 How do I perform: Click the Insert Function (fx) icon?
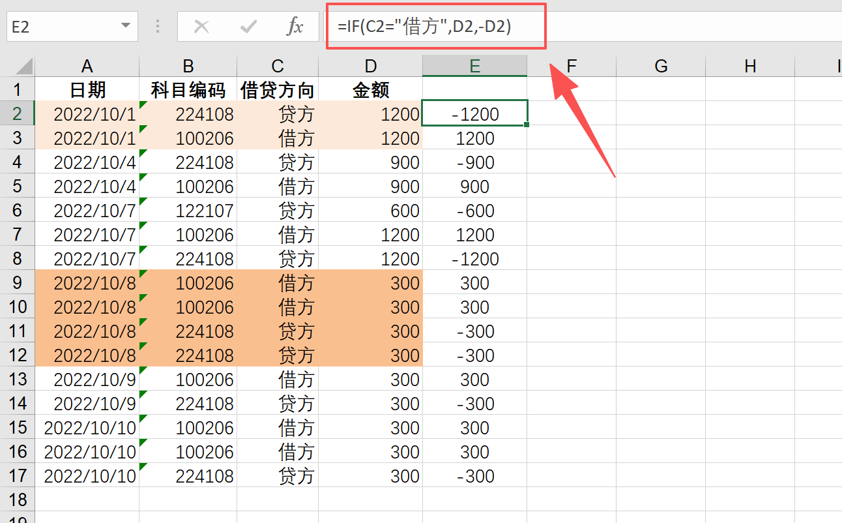[297, 26]
